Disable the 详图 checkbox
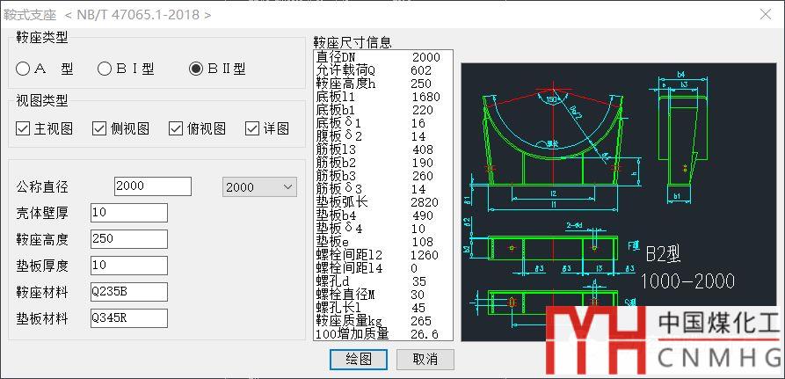 pos(252,128)
